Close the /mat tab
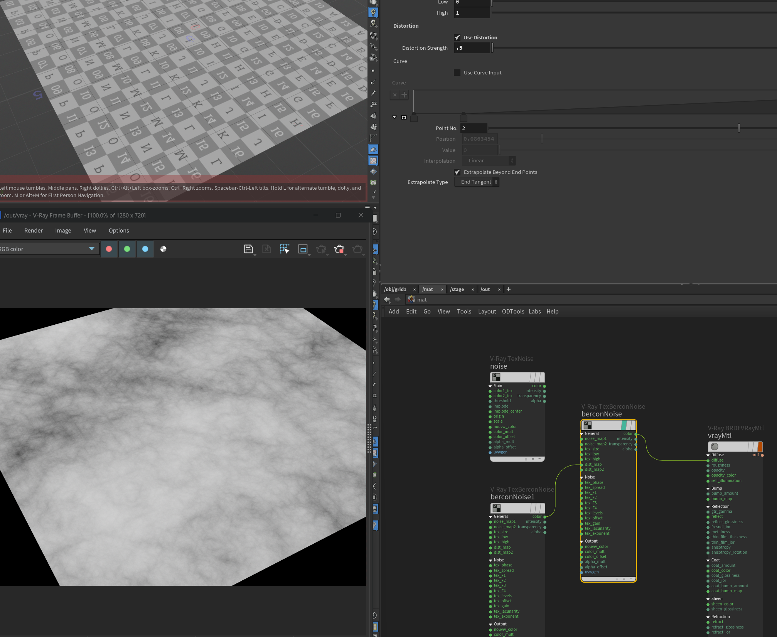The height and width of the screenshot is (637, 777). click(x=442, y=290)
